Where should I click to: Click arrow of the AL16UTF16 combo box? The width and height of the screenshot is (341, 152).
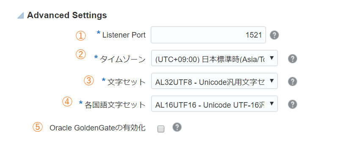(272, 103)
